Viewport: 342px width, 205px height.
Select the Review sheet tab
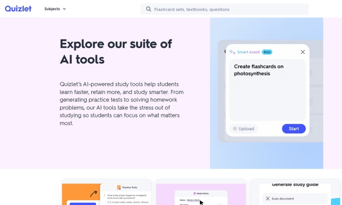coord(193,200)
